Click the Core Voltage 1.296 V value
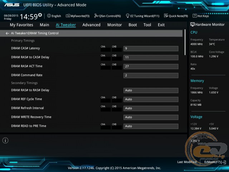 pyautogui.click(x=214, y=57)
